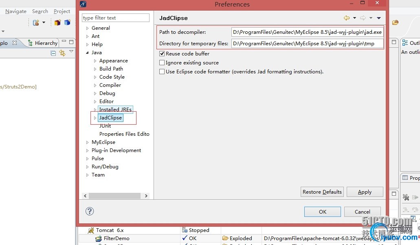Select the Pulse tree item
The width and height of the screenshot is (420, 245).
tap(97, 159)
